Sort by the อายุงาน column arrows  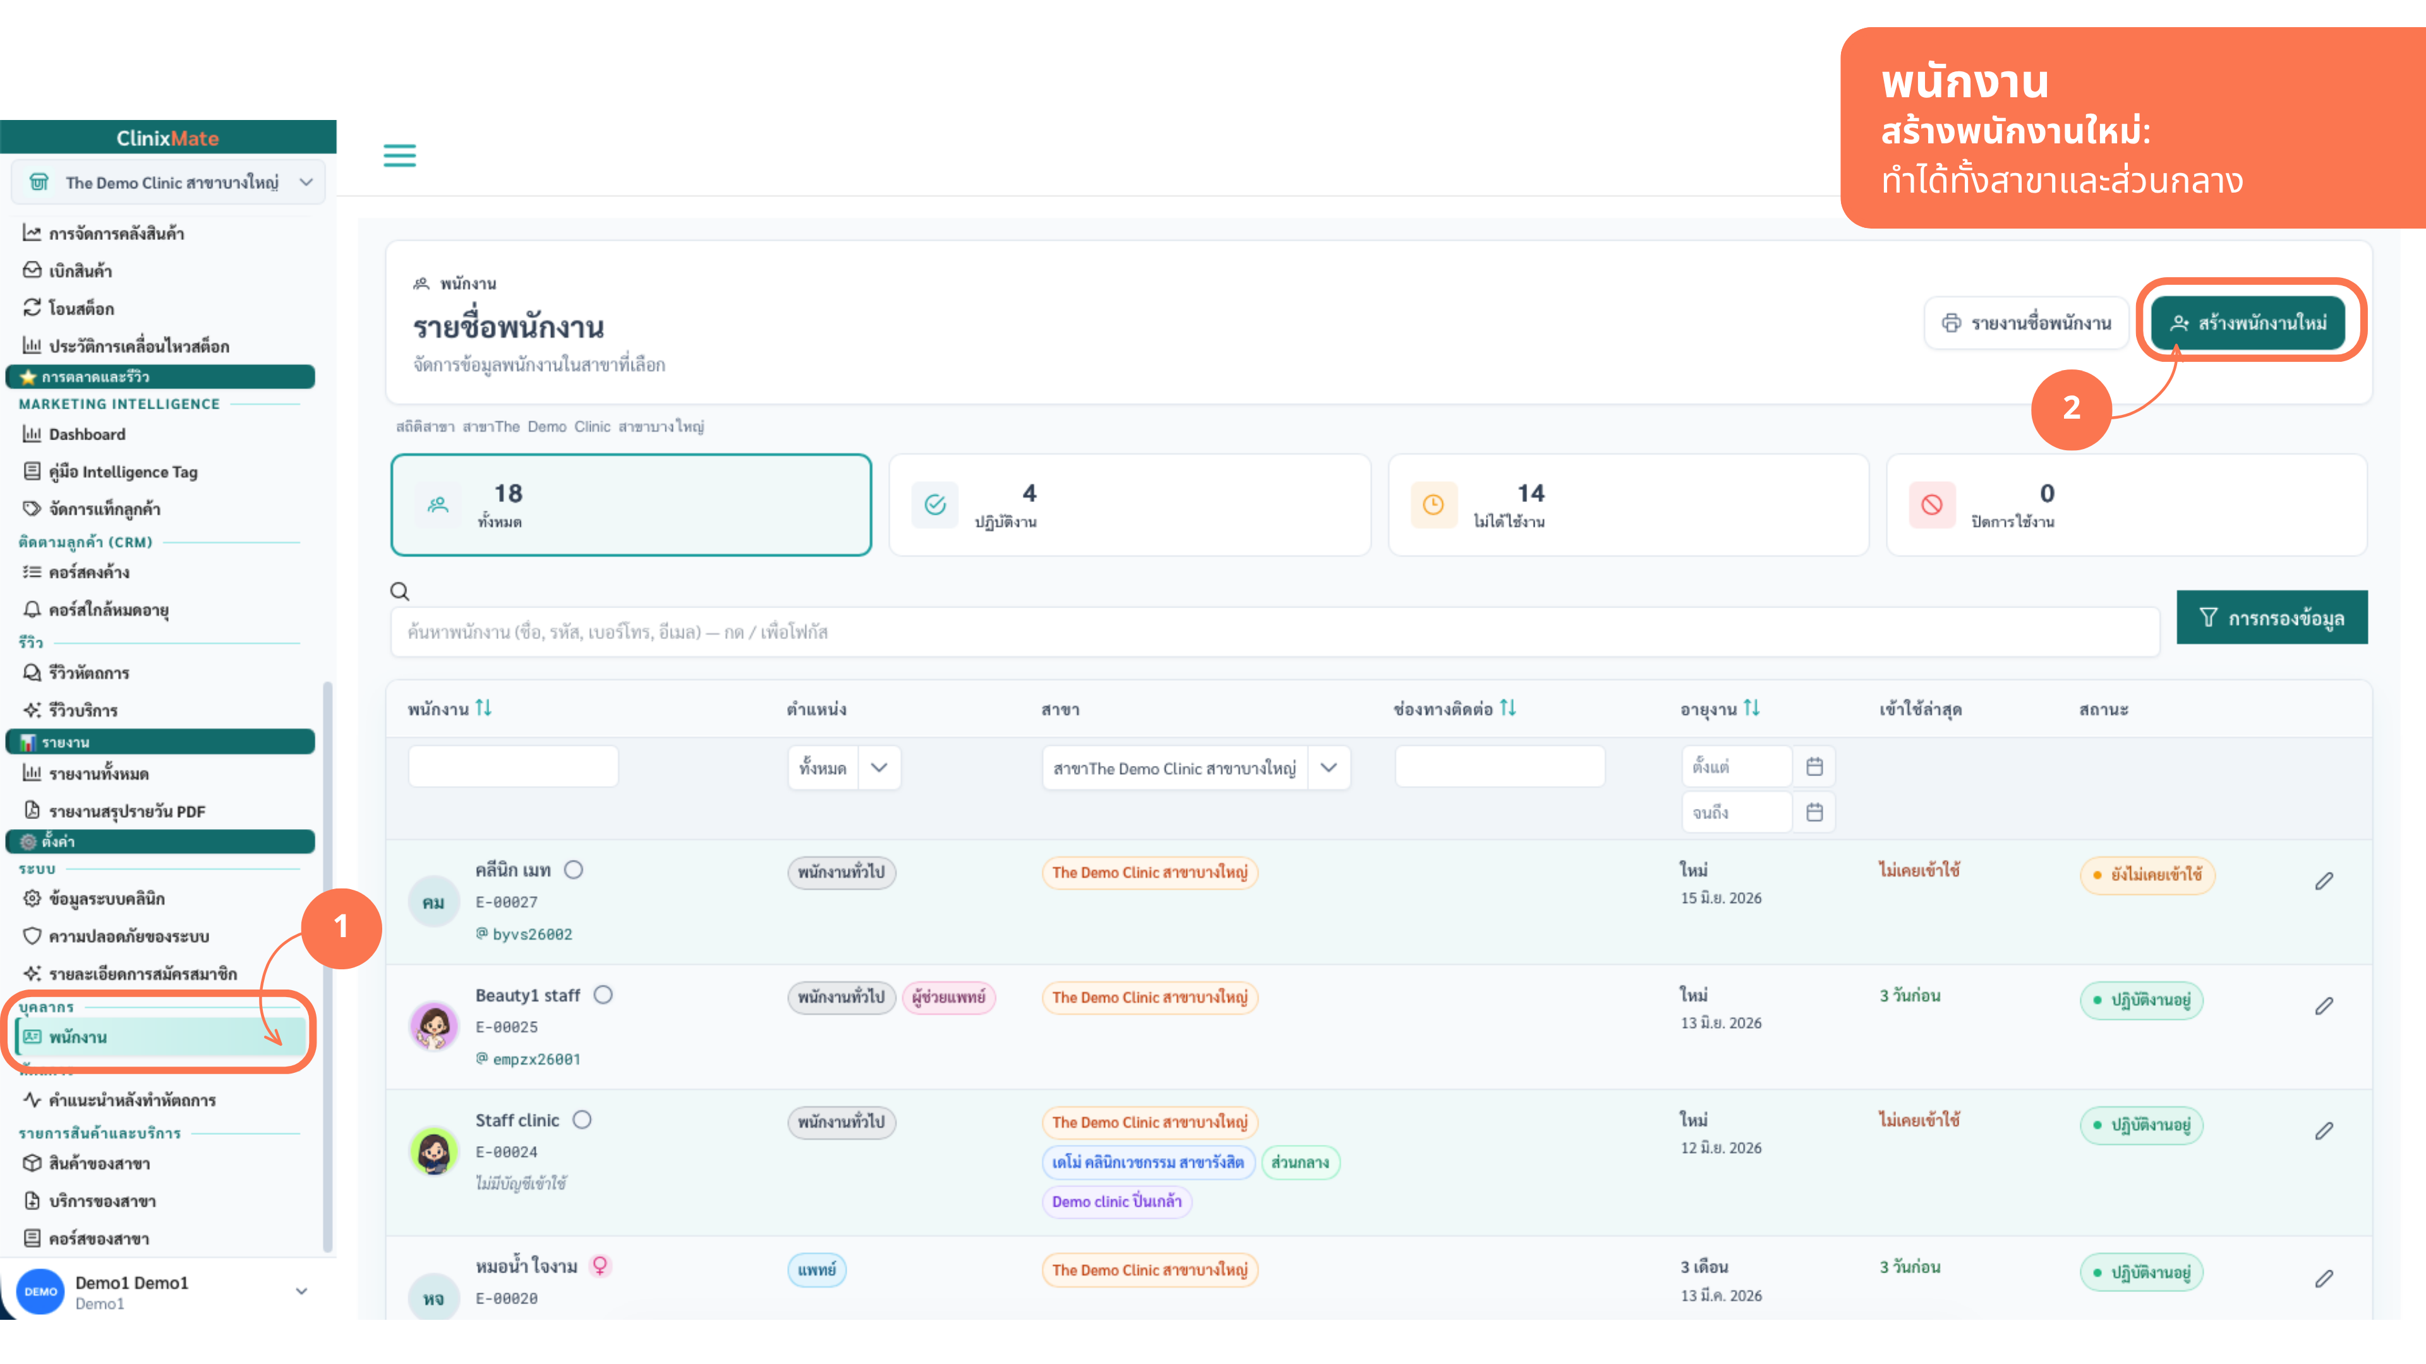[x=1752, y=708]
